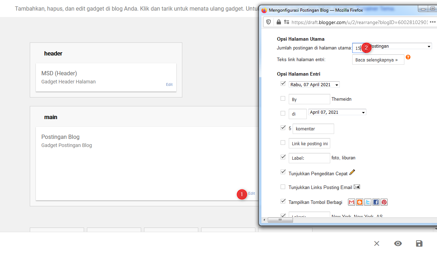The height and width of the screenshot is (253, 437).
Task: Open the Postingan unit dropdown
Action: coord(400,46)
